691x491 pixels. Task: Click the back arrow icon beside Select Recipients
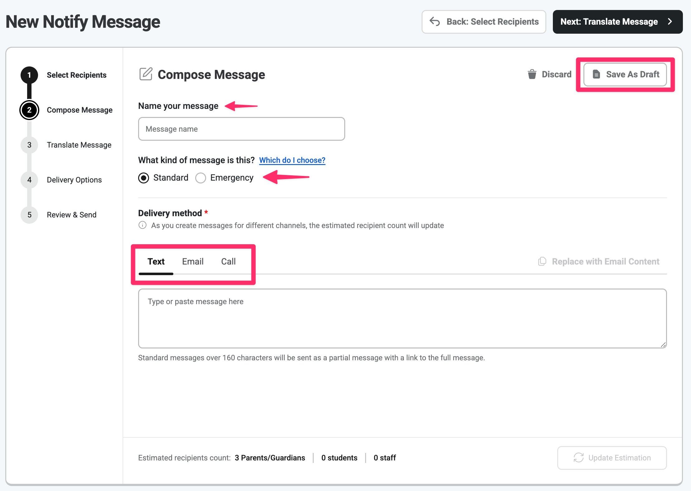(x=435, y=22)
